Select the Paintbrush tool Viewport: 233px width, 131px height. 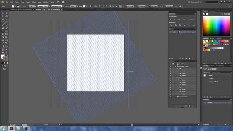pyautogui.click(x=3, y=25)
